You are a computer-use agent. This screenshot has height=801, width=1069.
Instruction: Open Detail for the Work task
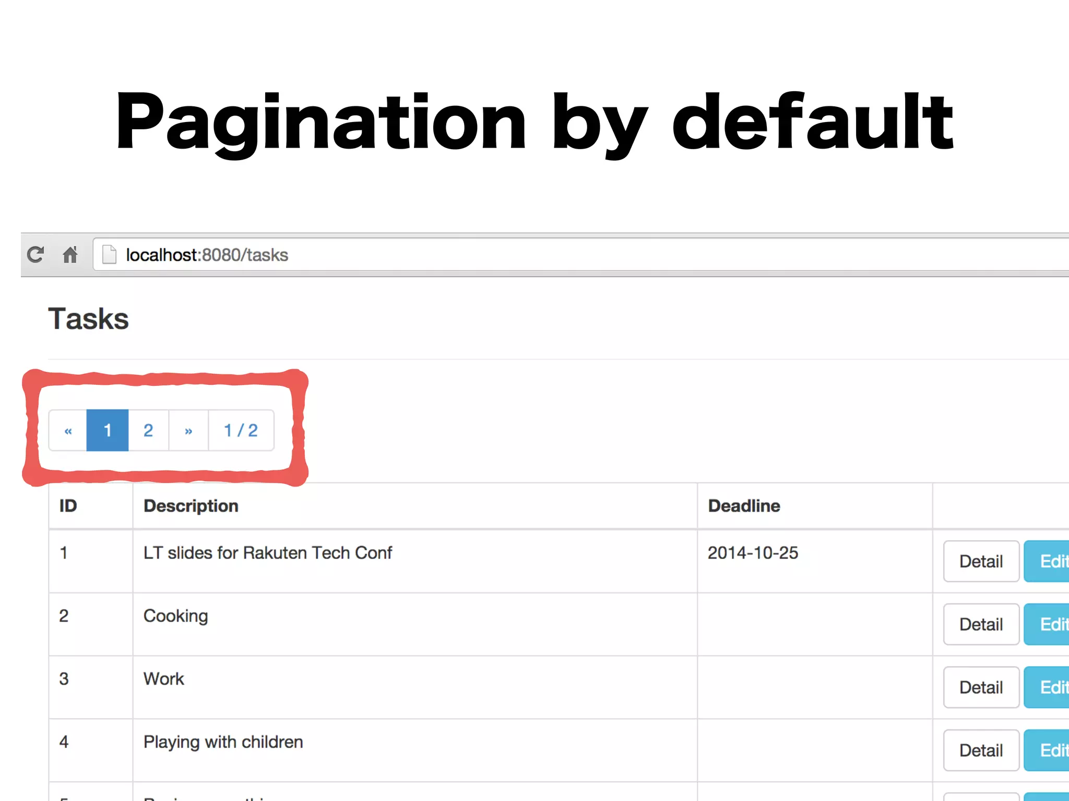[x=981, y=687]
